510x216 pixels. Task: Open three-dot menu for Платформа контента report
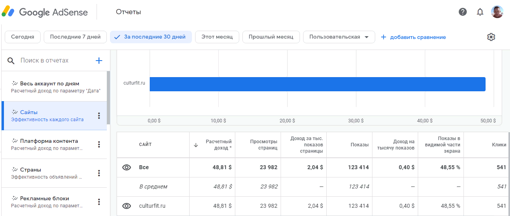[x=99, y=144]
